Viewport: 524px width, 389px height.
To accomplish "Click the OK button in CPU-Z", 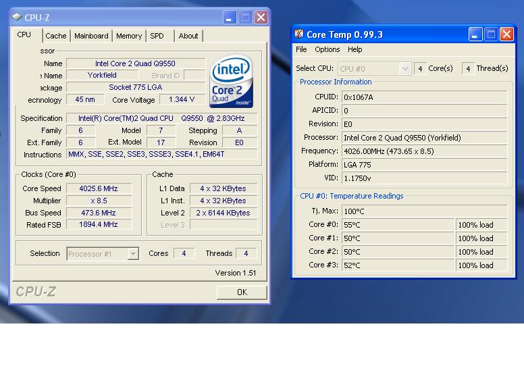I will [x=242, y=292].
